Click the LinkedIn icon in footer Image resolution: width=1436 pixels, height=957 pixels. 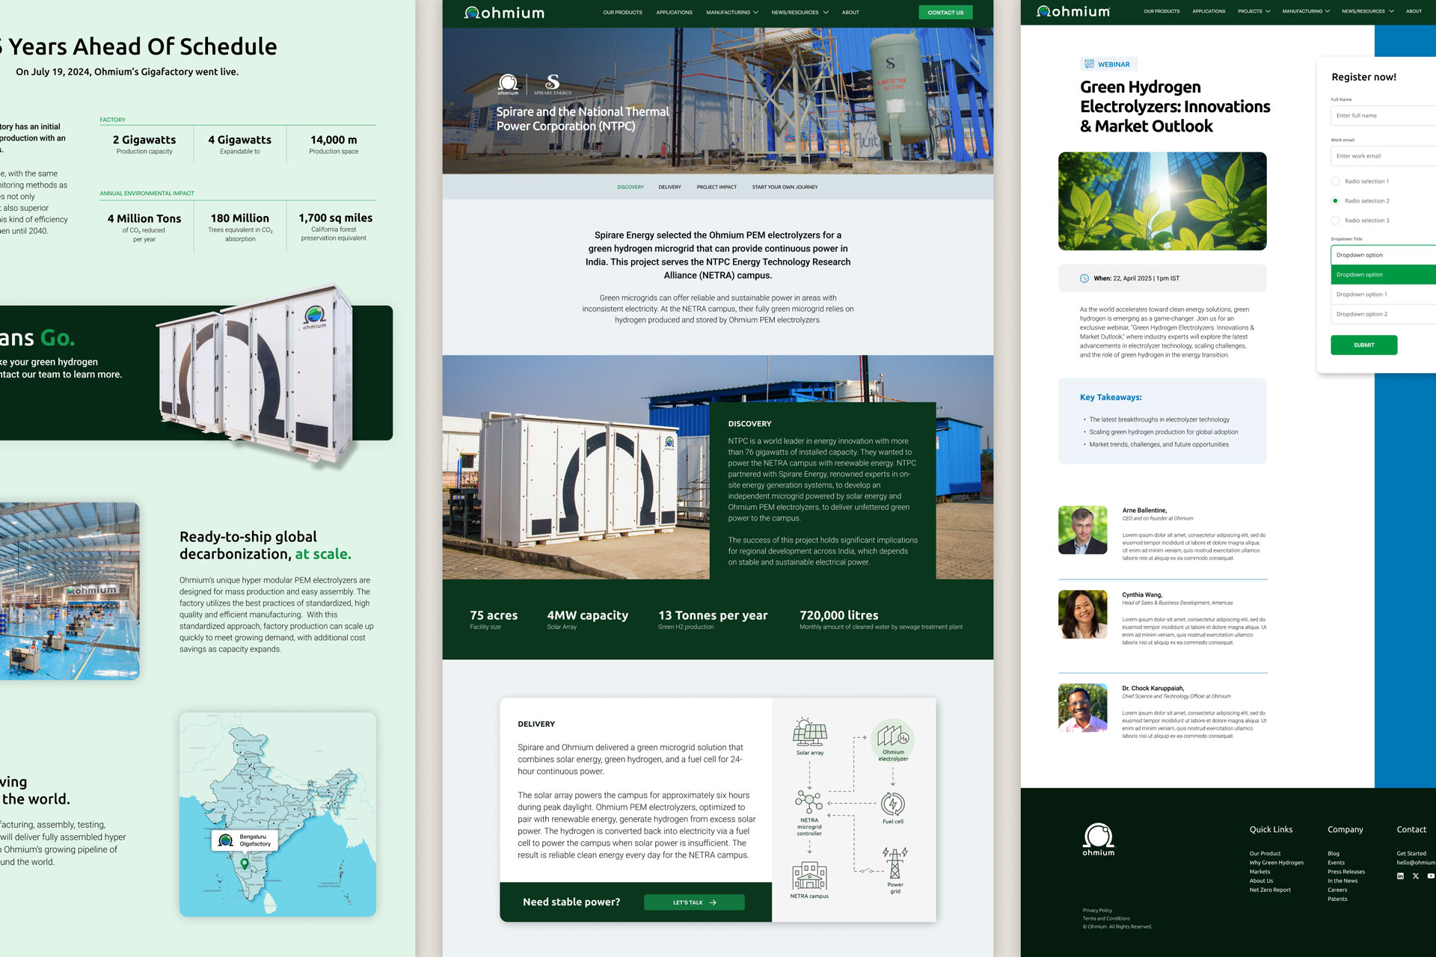pos(1400,876)
